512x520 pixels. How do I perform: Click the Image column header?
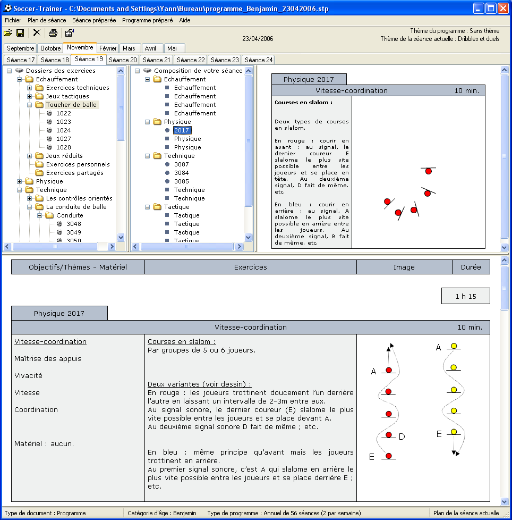coord(404,267)
